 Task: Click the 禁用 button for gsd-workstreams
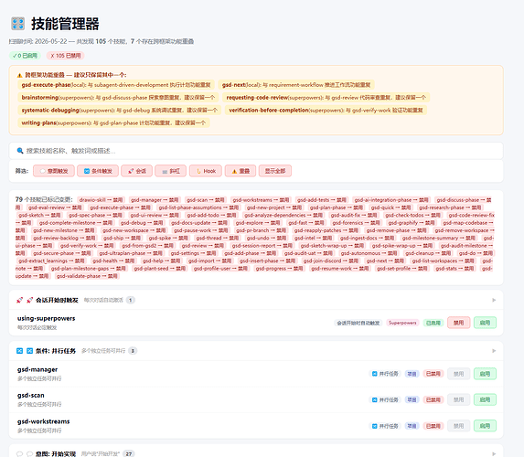(458, 426)
